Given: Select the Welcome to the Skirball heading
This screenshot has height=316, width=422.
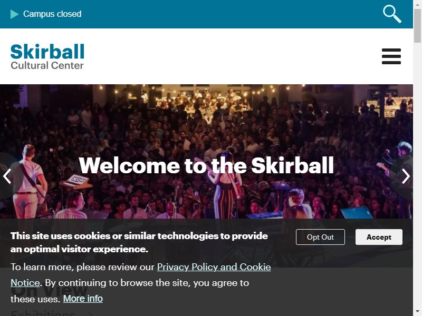Looking at the screenshot, I should (206, 165).
